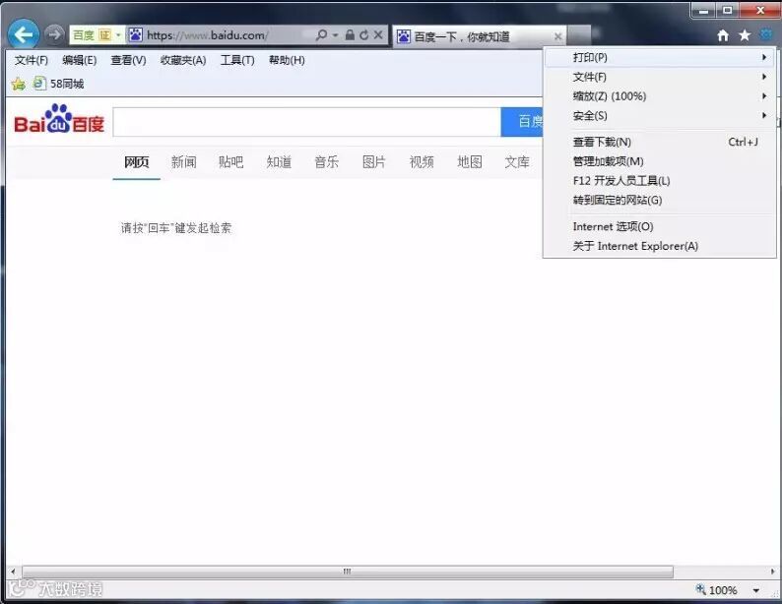Screen dimensions: 782x604
Task: Switch to the 网页 tab
Action: pos(136,162)
